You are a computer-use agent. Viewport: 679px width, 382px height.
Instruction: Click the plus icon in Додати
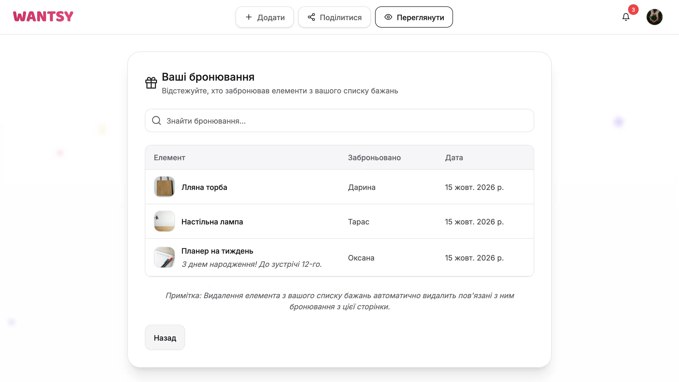point(249,17)
